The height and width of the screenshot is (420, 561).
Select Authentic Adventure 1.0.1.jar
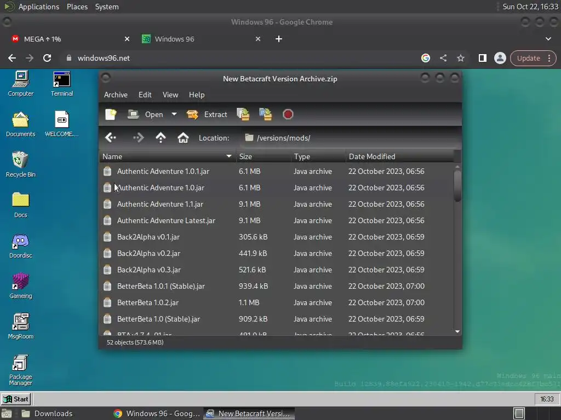click(x=277, y=171)
